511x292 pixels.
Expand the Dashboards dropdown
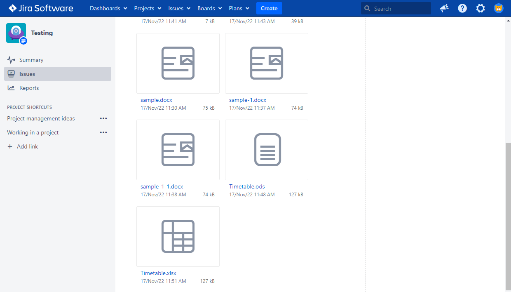[x=109, y=8]
